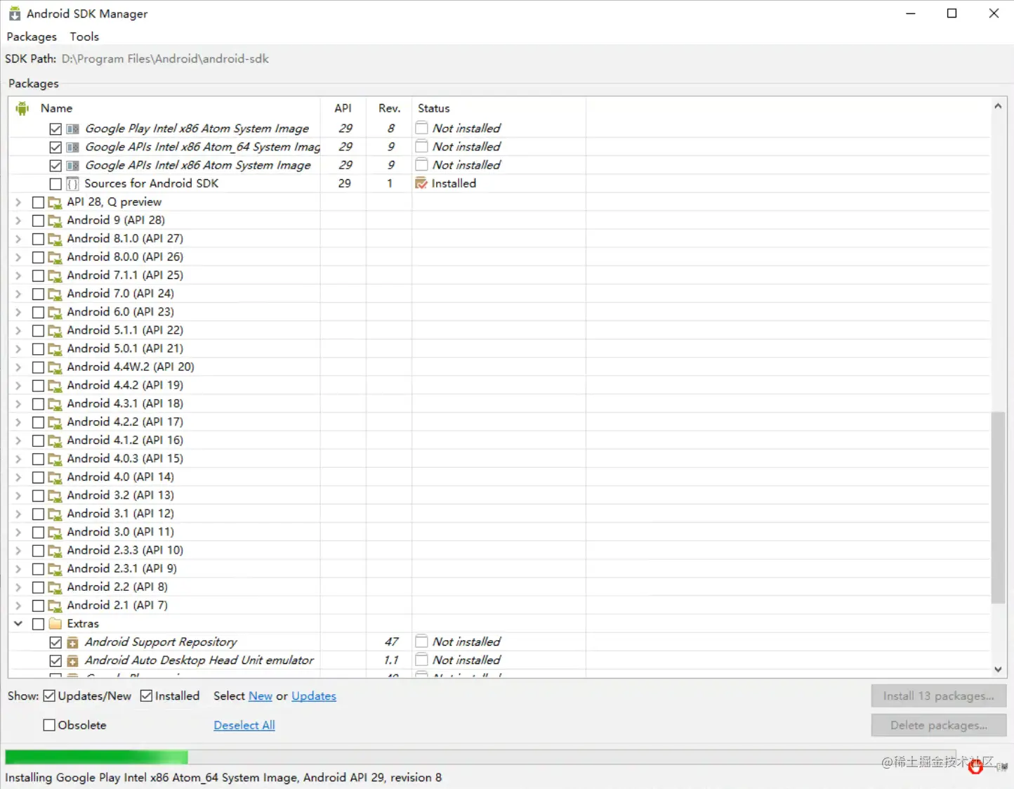Enable the Obsolete filter checkbox

coord(49,725)
